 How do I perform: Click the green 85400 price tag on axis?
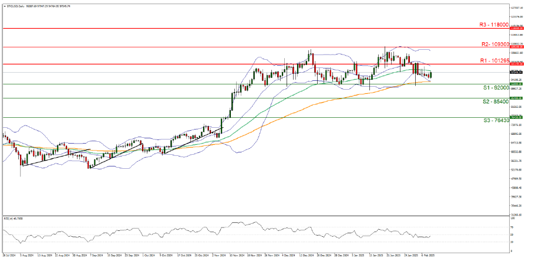coord(516,98)
